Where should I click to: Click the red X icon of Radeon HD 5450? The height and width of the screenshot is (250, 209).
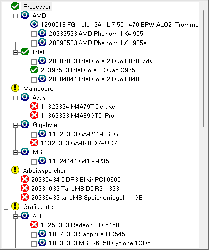pyautogui.click(x=34, y=225)
